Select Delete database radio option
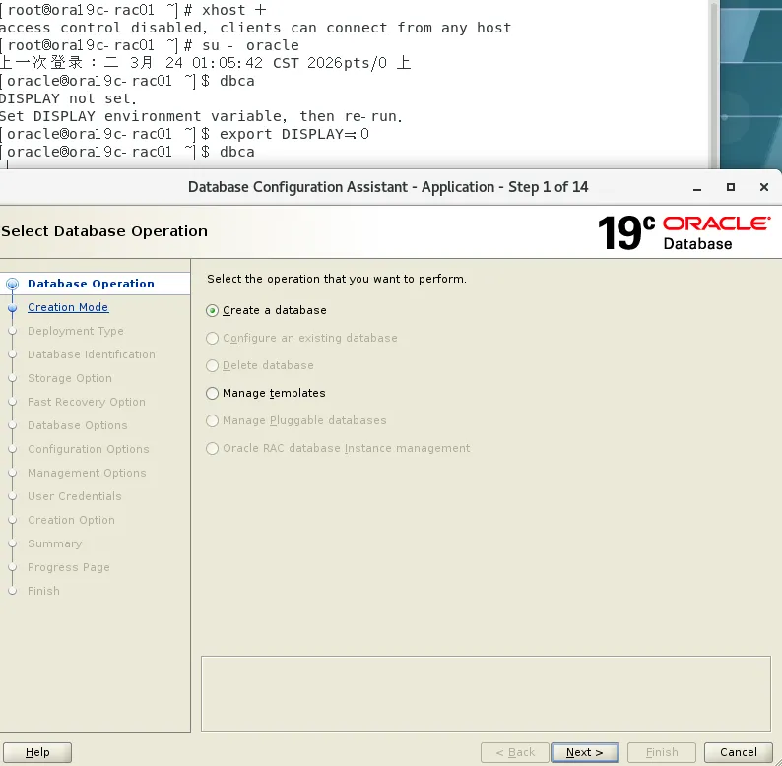Image resolution: width=782 pixels, height=766 pixels. (x=212, y=365)
